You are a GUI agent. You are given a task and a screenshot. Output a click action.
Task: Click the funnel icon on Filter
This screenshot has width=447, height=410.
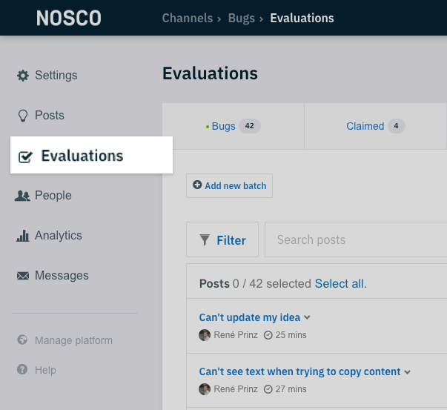(x=205, y=239)
